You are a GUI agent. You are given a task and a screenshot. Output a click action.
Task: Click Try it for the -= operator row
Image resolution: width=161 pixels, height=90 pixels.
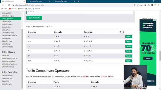[x=129, y=46]
